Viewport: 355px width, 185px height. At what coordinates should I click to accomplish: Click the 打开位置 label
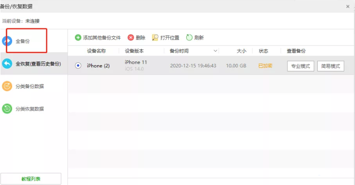pyautogui.click(x=170, y=38)
